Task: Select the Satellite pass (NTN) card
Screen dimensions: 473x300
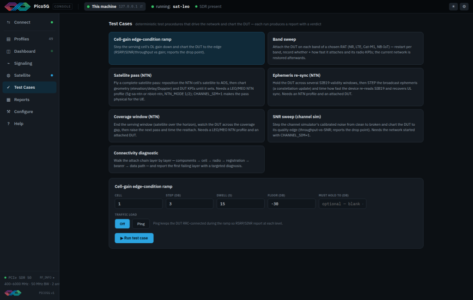Action: pyautogui.click(x=187, y=87)
